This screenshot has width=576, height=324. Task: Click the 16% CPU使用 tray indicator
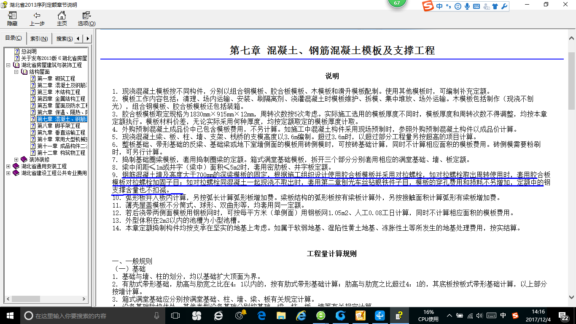point(428,316)
